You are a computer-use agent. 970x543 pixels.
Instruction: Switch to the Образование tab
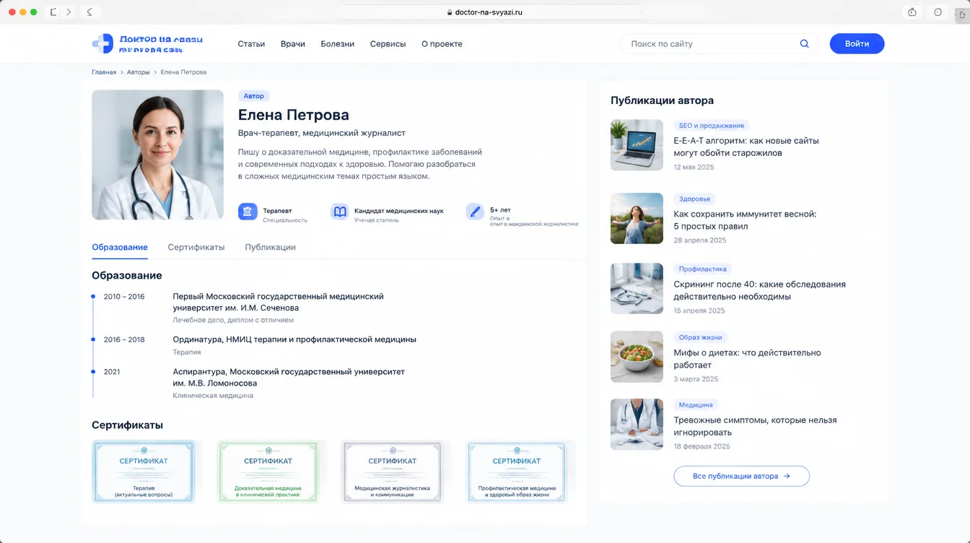click(120, 248)
